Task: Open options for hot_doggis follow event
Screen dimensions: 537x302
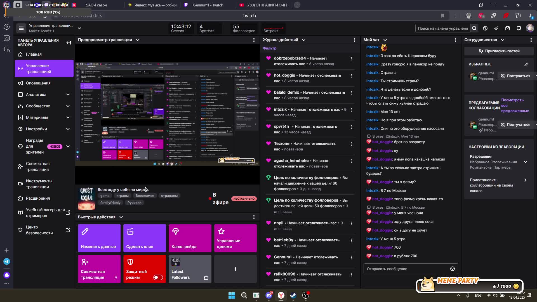Action: 351,76
